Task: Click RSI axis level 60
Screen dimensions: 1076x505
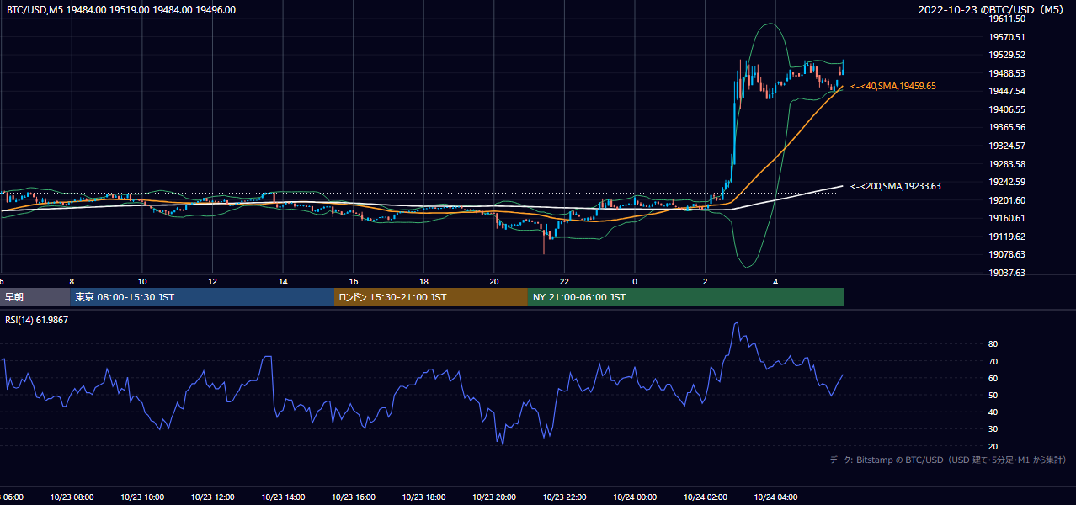Action: (x=993, y=378)
